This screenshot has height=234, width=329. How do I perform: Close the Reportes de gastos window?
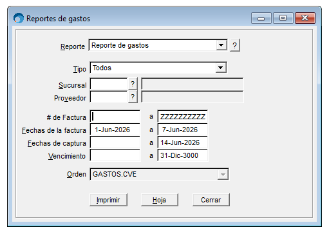[305, 18]
